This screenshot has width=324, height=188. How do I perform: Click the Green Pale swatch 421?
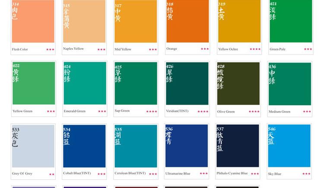290,22
